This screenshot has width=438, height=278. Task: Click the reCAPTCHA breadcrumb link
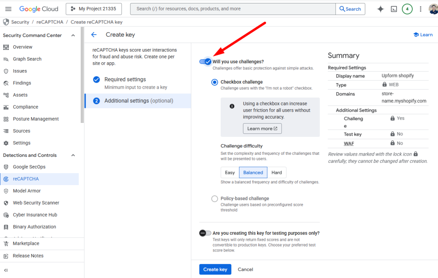click(x=50, y=22)
